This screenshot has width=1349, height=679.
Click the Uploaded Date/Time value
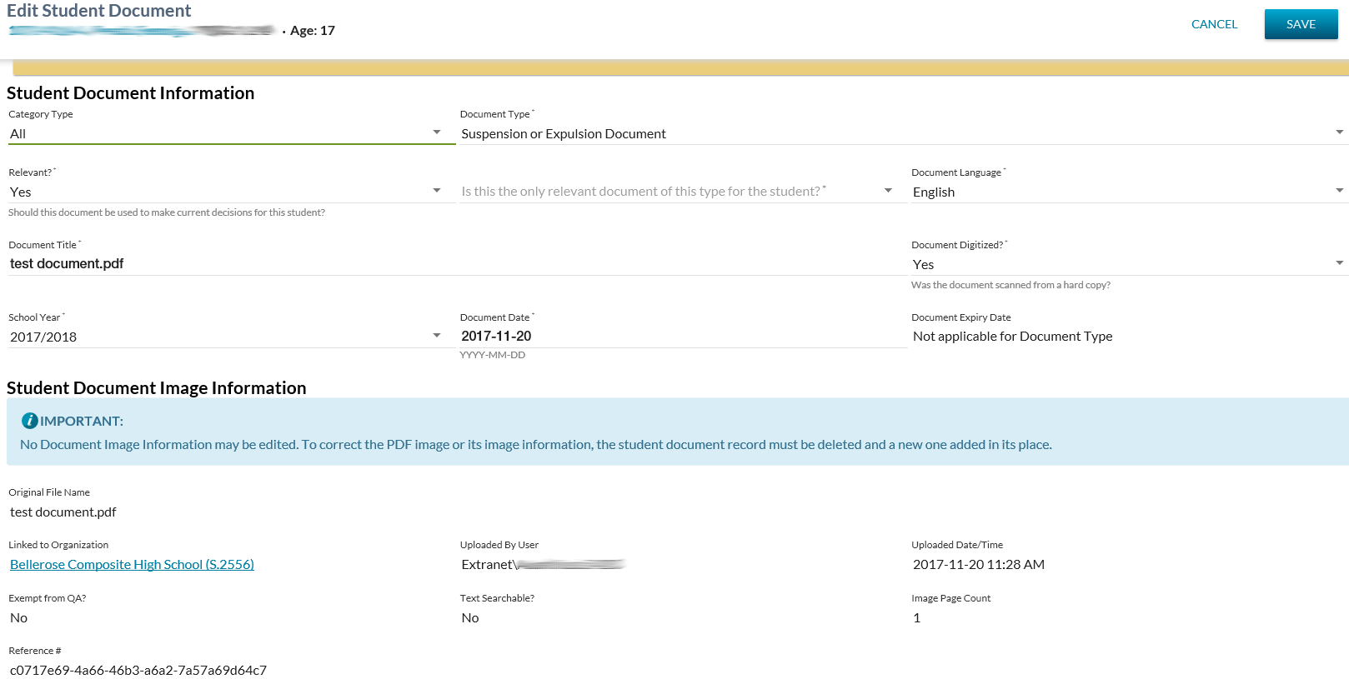tap(978, 565)
